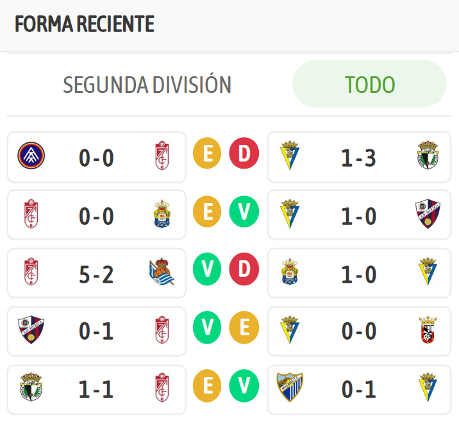Click the green V badge beside Málaga 0-1
459x425 pixels.
pyautogui.click(x=244, y=387)
